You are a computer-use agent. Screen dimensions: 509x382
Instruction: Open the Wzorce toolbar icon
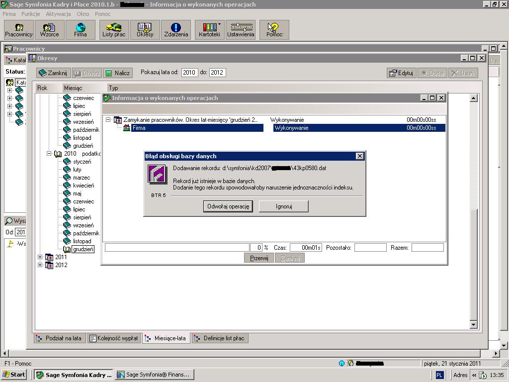[x=49, y=30]
